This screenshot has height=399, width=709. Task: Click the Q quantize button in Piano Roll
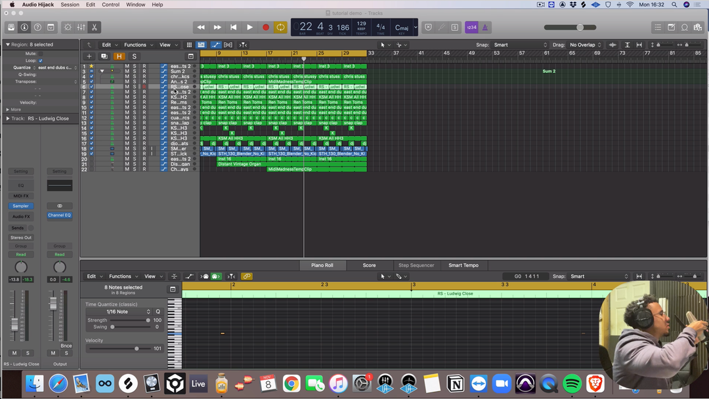158,312
